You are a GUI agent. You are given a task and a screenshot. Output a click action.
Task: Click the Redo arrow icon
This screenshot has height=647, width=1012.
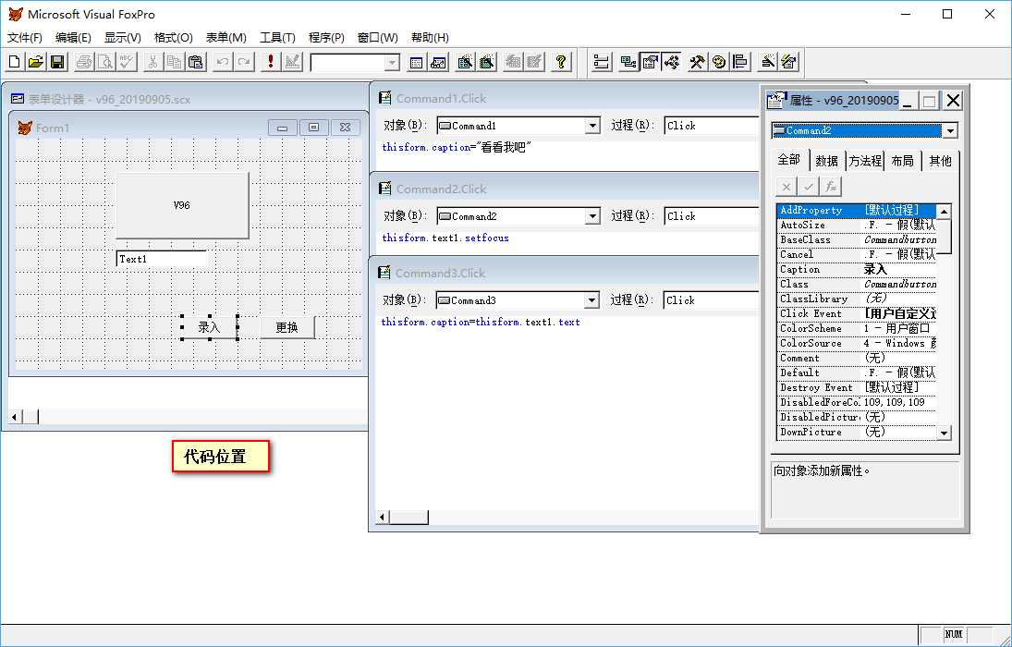(x=243, y=62)
